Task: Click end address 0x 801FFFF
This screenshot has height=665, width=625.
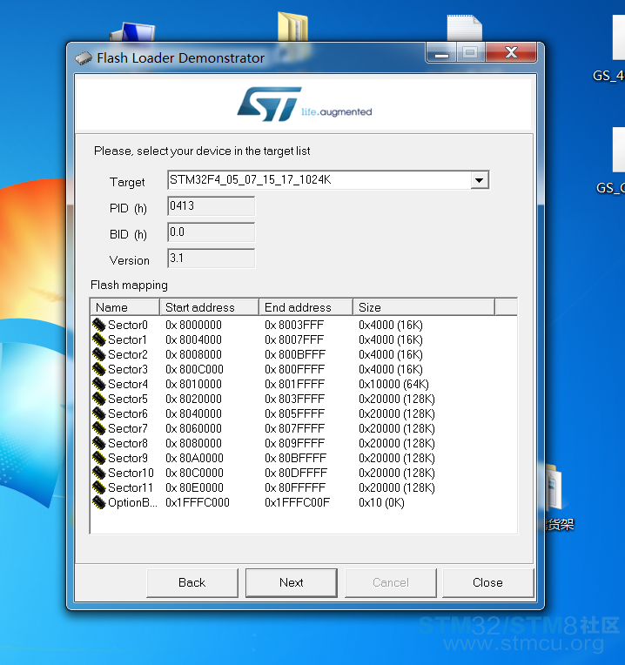Action: point(295,384)
